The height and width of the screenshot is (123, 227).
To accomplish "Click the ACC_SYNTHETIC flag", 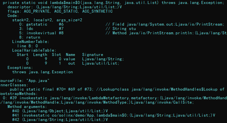I will (x=97, y=11).
